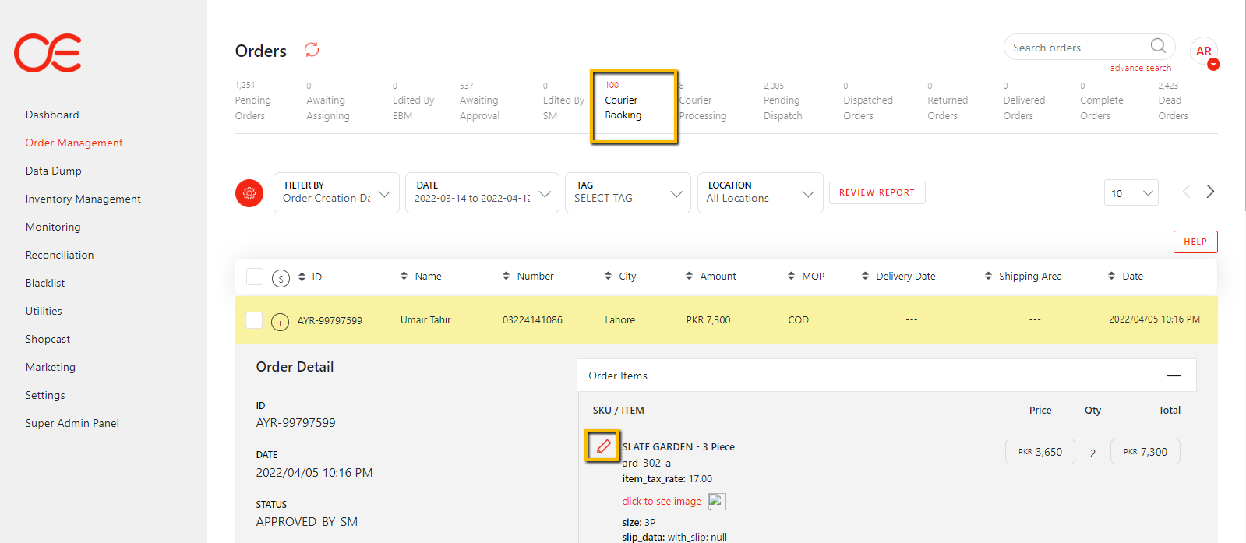Open Inventory Management in the sidebar
Image resolution: width=1246 pixels, height=543 pixels.
[83, 199]
